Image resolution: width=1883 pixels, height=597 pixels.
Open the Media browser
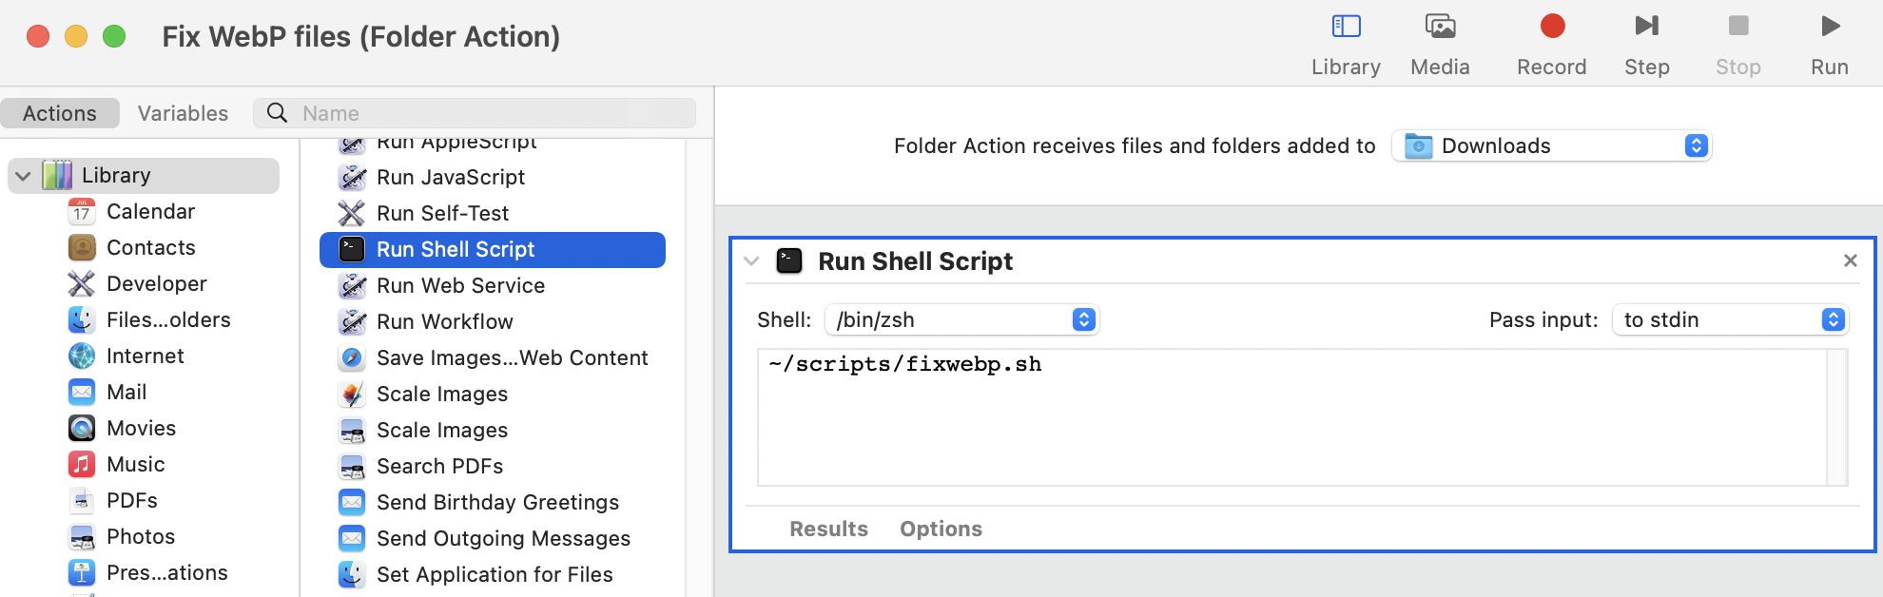coord(1440,27)
